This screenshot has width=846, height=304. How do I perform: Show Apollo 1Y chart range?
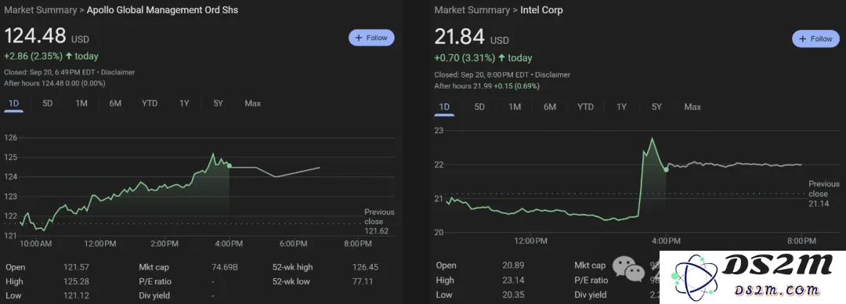(x=185, y=103)
